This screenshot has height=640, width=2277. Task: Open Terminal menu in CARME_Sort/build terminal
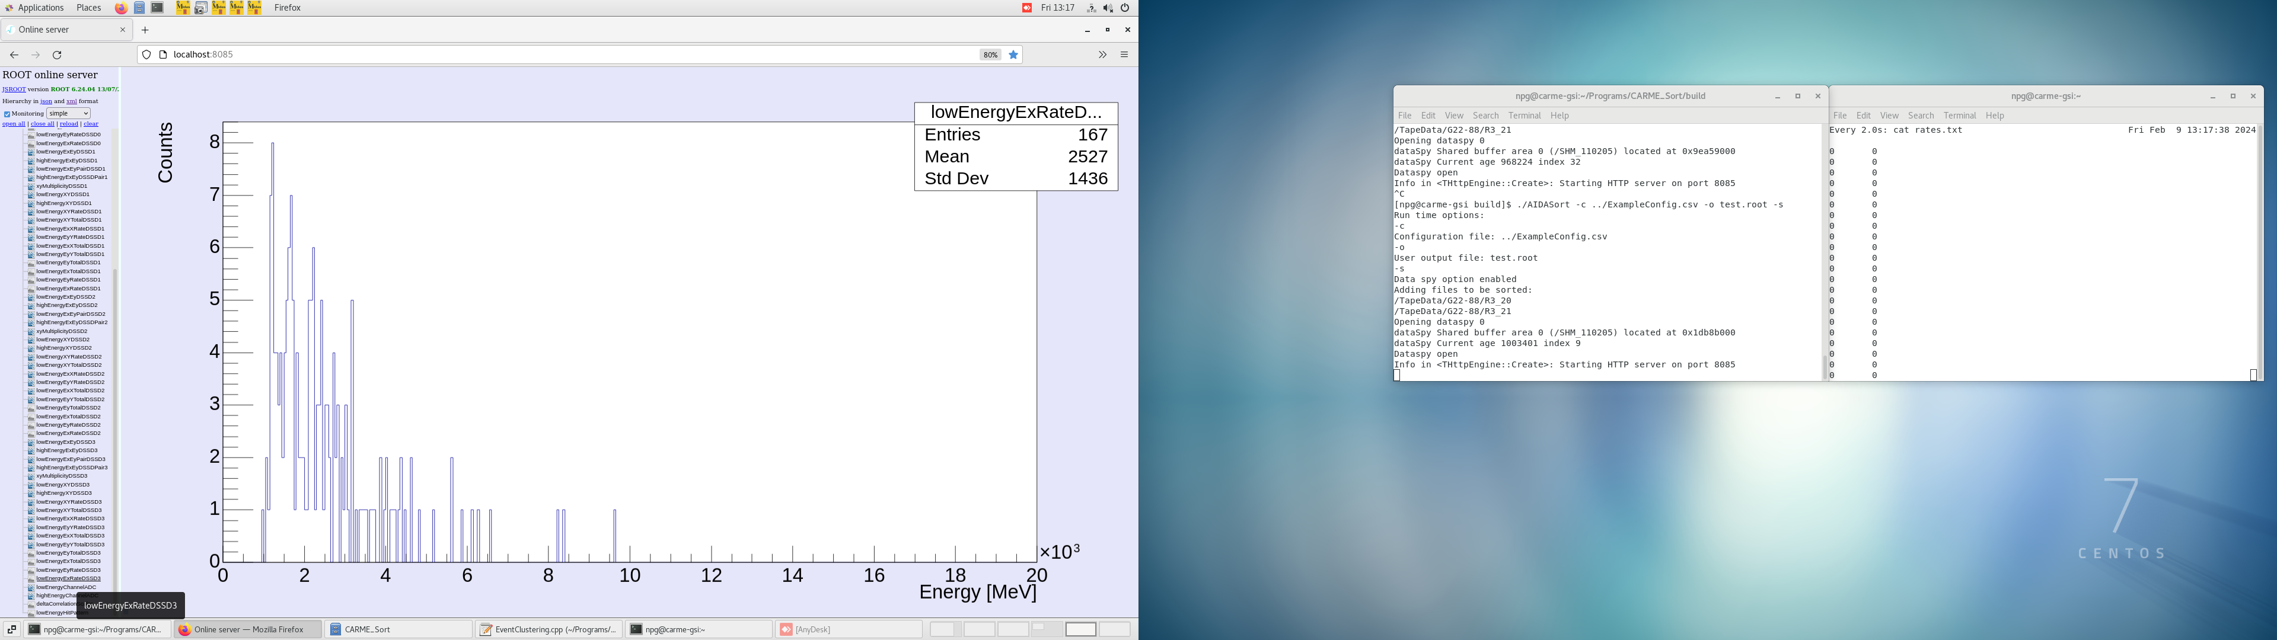[x=1525, y=116]
